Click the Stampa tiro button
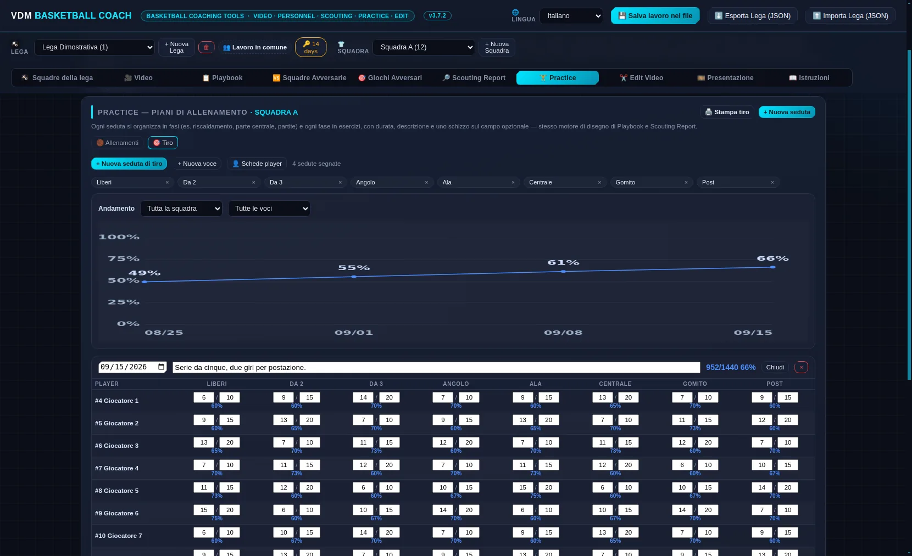 pyautogui.click(x=727, y=112)
